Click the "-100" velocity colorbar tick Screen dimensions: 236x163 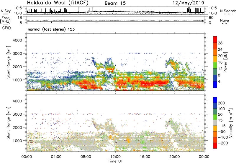click(223, 137)
